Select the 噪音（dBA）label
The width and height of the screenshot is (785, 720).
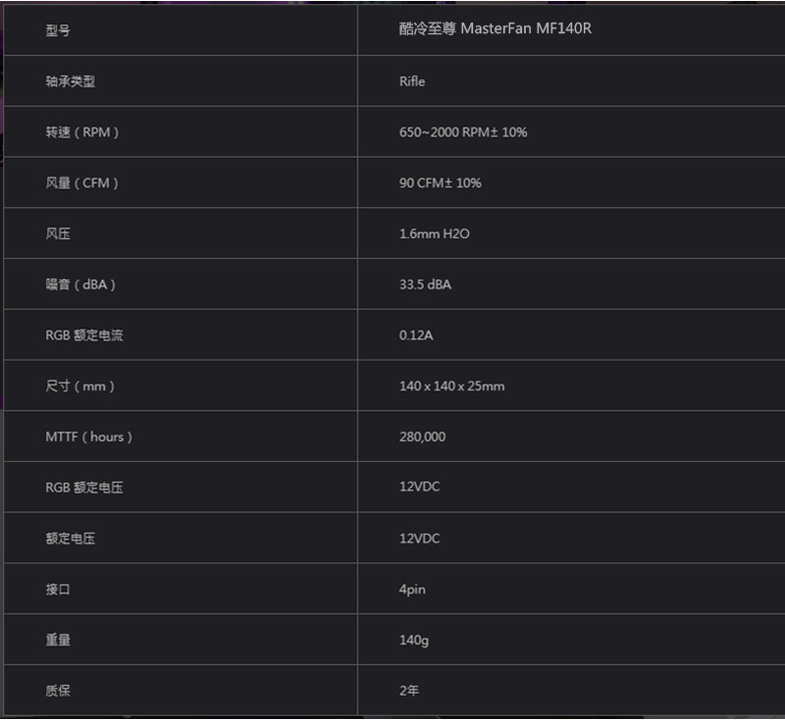coord(80,284)
